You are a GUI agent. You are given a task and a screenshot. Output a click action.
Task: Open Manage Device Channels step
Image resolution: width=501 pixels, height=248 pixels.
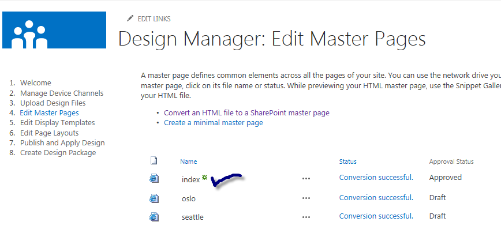pyautogui.click(x=62, y=93)
